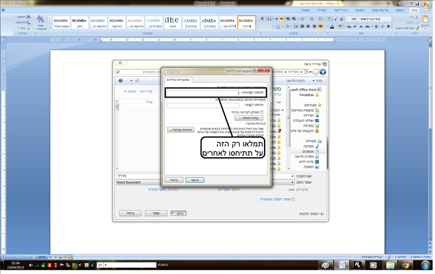
Task: Apply bold with the B icon
Action: point(388,26)
